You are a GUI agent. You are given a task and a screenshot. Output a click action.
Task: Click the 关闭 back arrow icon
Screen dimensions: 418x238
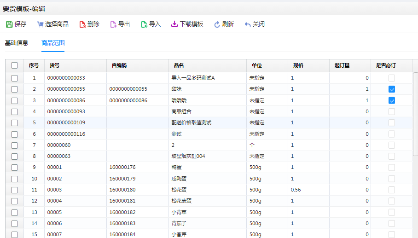click(248, 24)
